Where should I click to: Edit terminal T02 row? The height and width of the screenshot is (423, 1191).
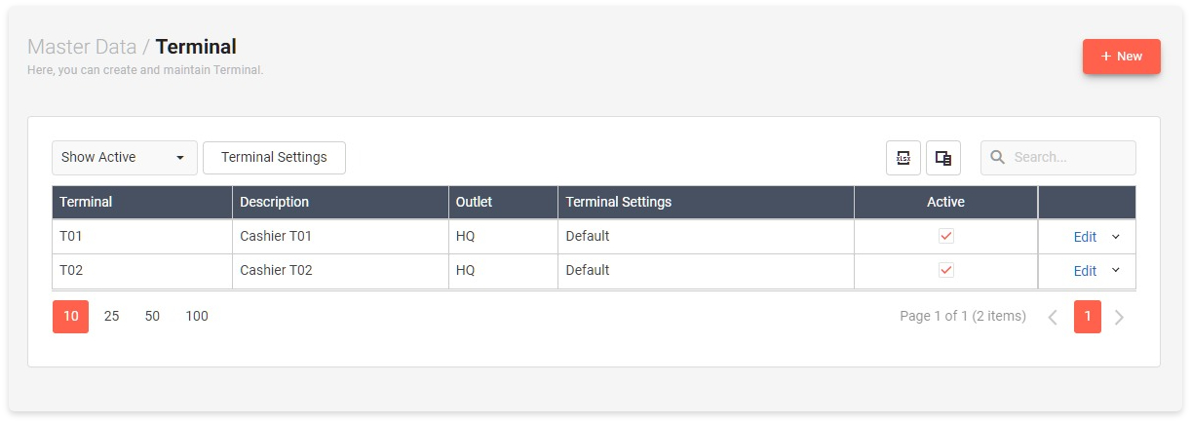coord(1085,271)
